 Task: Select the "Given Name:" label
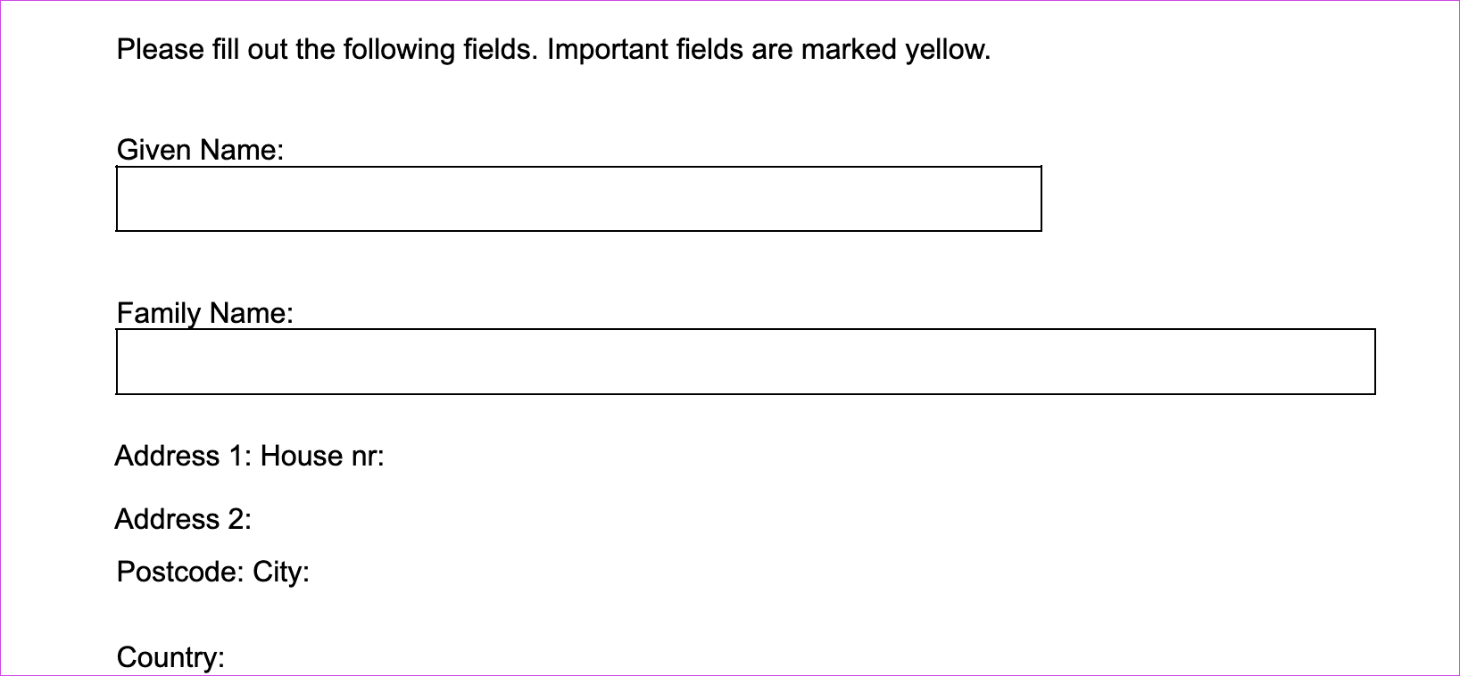point(200,149)
